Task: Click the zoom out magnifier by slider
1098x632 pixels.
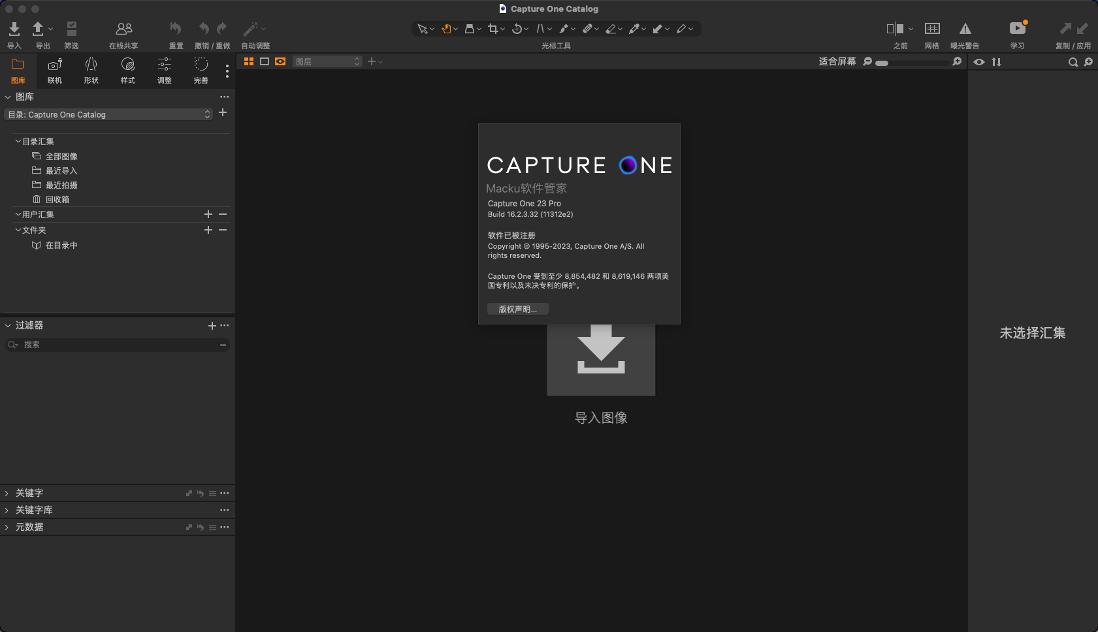Action: [x=867, y=61]
